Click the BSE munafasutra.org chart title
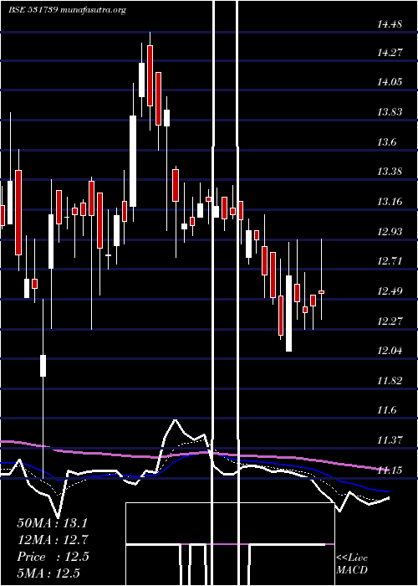418x586 pixels. point(67,10)
